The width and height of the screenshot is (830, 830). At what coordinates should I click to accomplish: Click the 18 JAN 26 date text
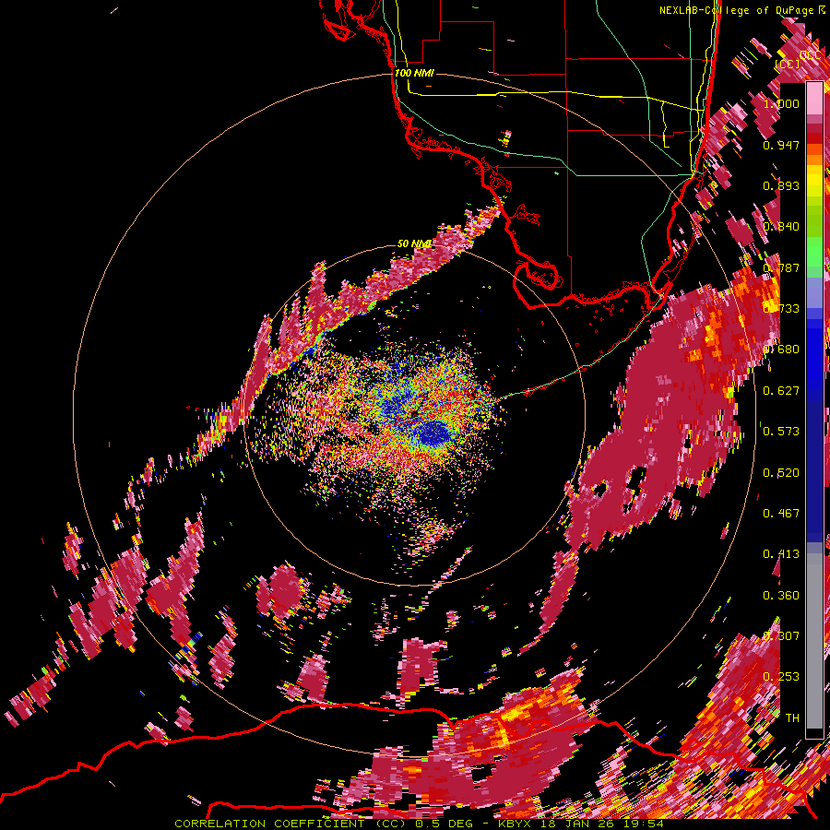coord(580,824)
